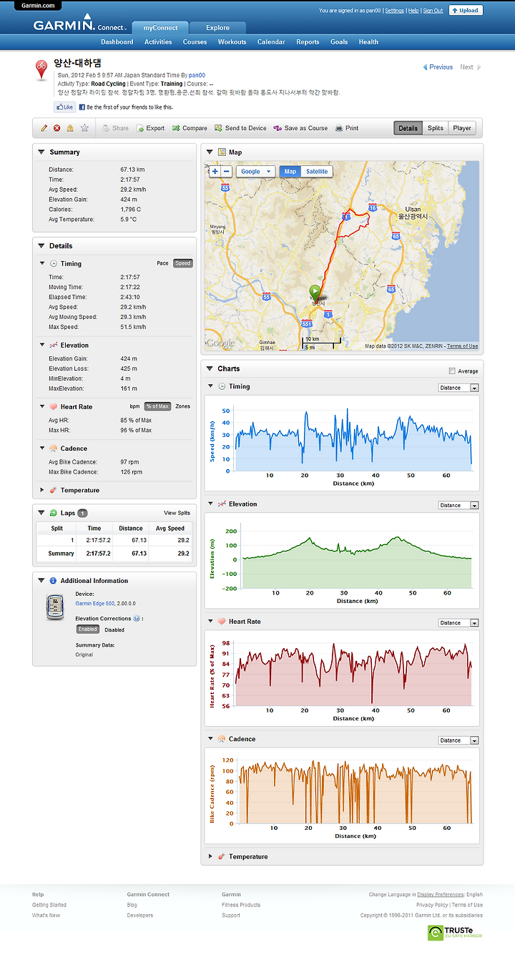Viewport: 515px width, 955px height.
Task: Click the Map section header icon
Action: [x=222, y=152]
